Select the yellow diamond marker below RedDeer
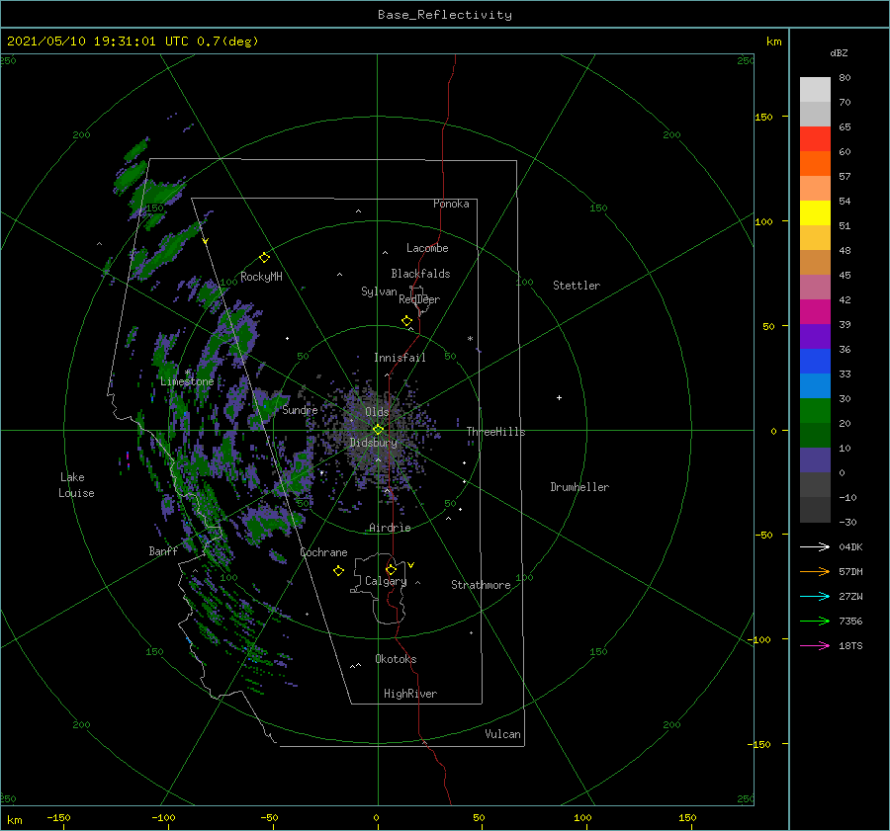 (x=406, y=320)
